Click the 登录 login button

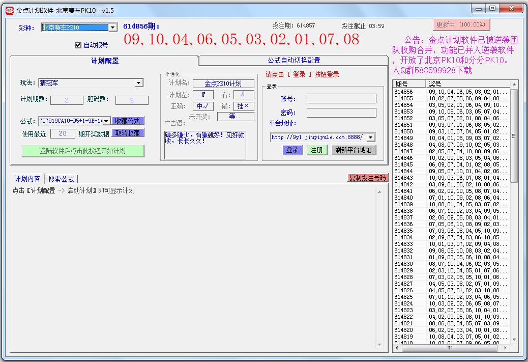click(292, 150)
